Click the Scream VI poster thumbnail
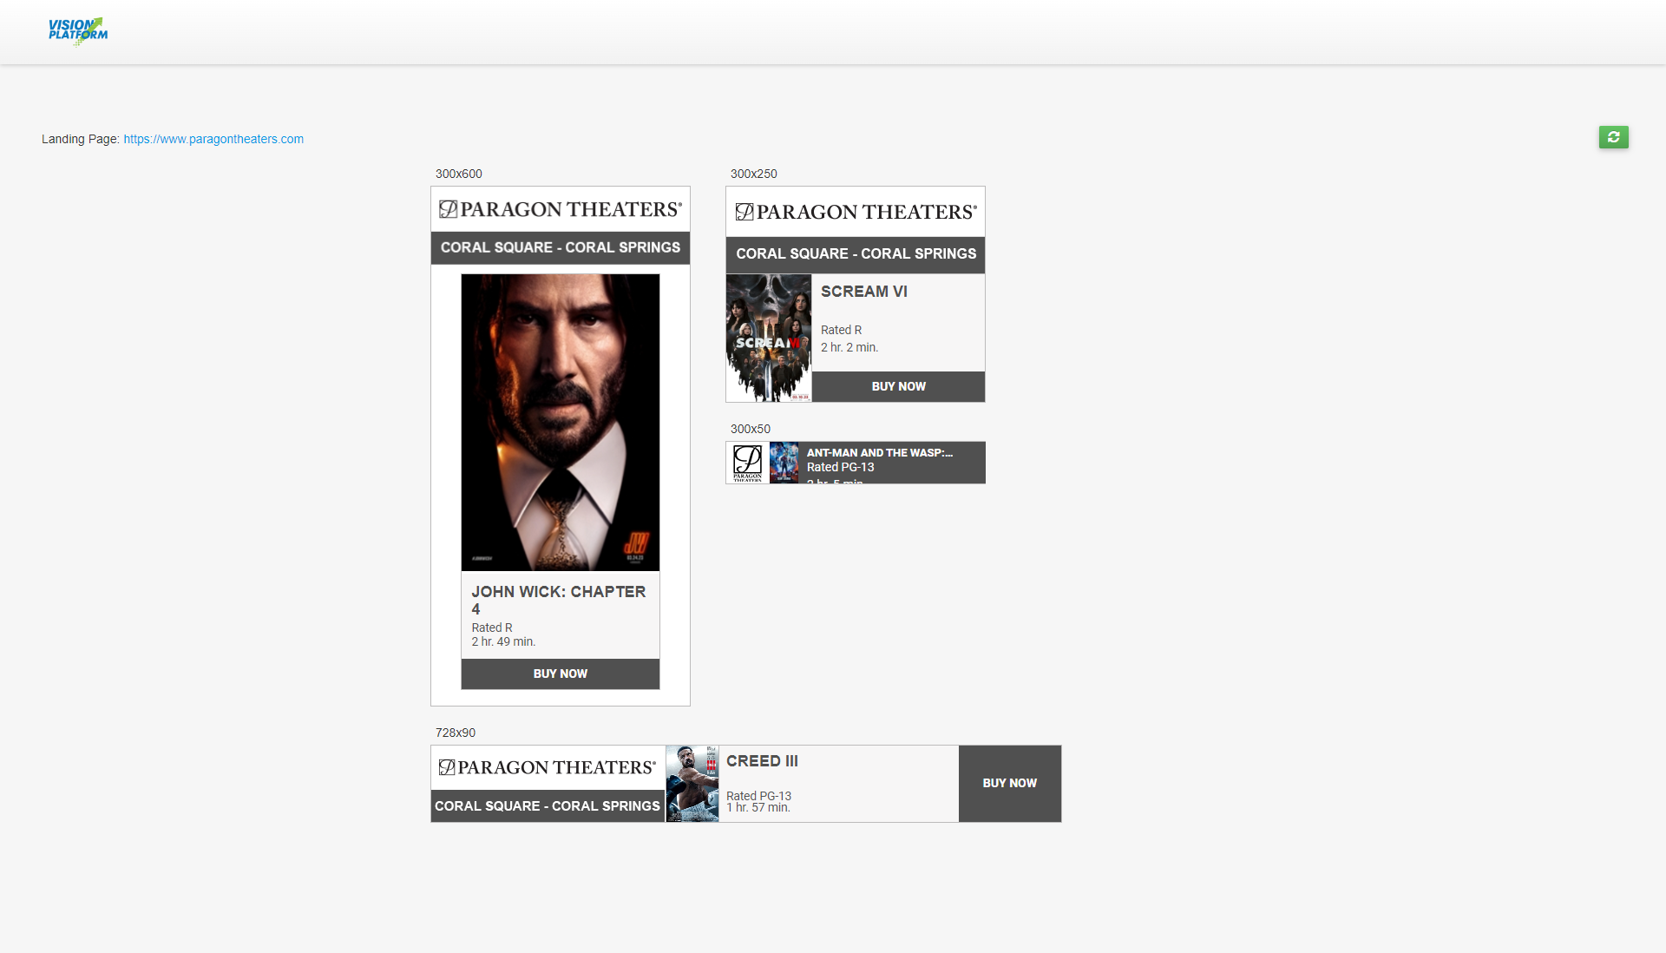1666x953 pixels. [x=769, y=338]
